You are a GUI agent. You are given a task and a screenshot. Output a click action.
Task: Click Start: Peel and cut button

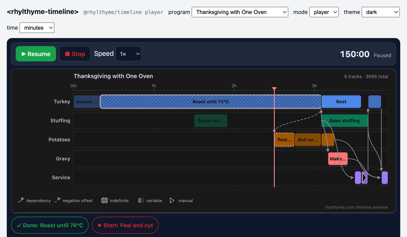125,225
